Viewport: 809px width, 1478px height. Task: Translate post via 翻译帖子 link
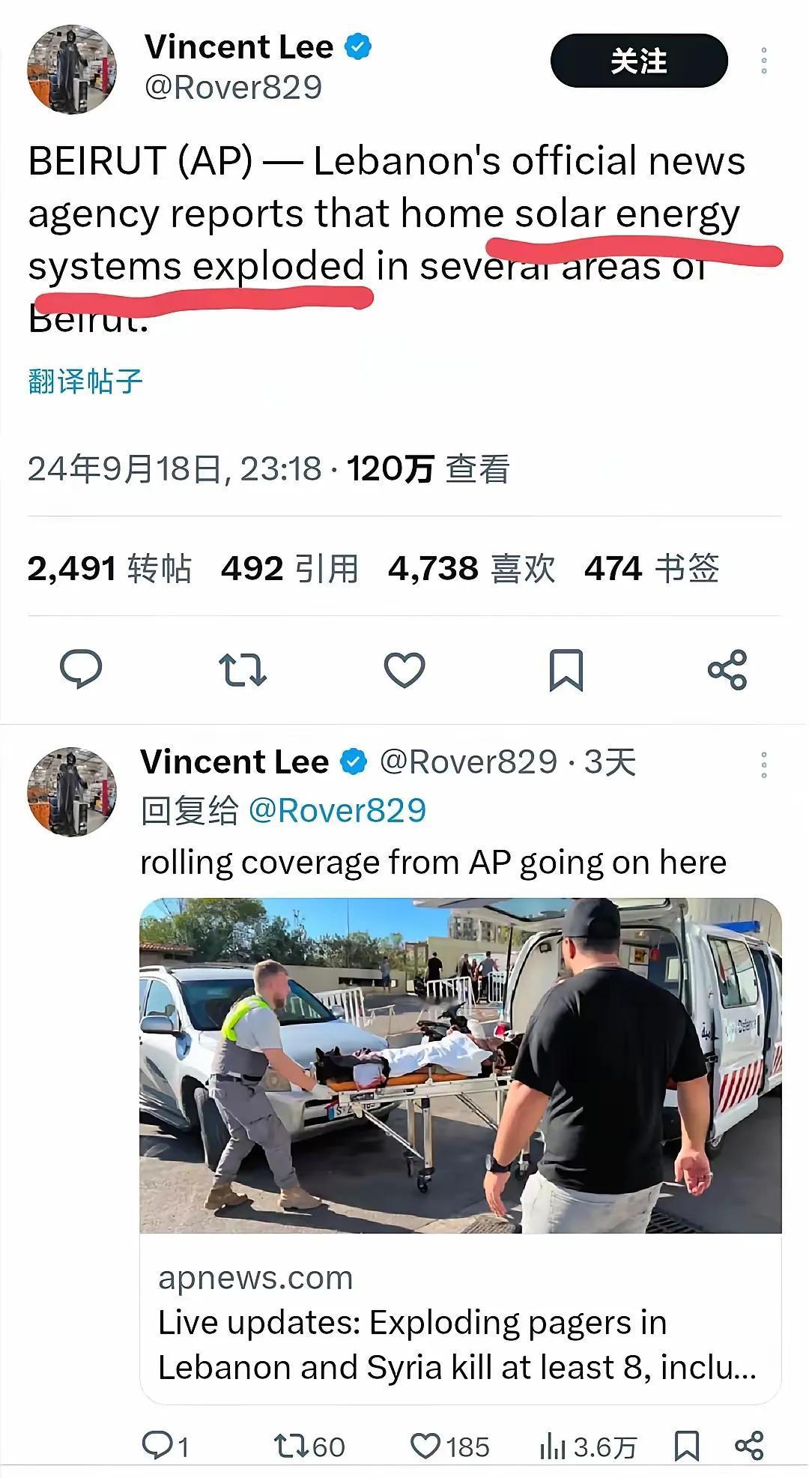[85, 381]
